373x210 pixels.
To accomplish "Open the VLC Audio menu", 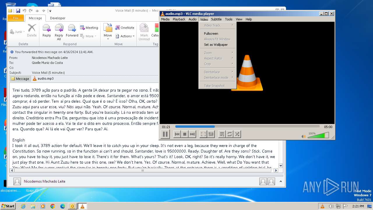I will 192,19.
